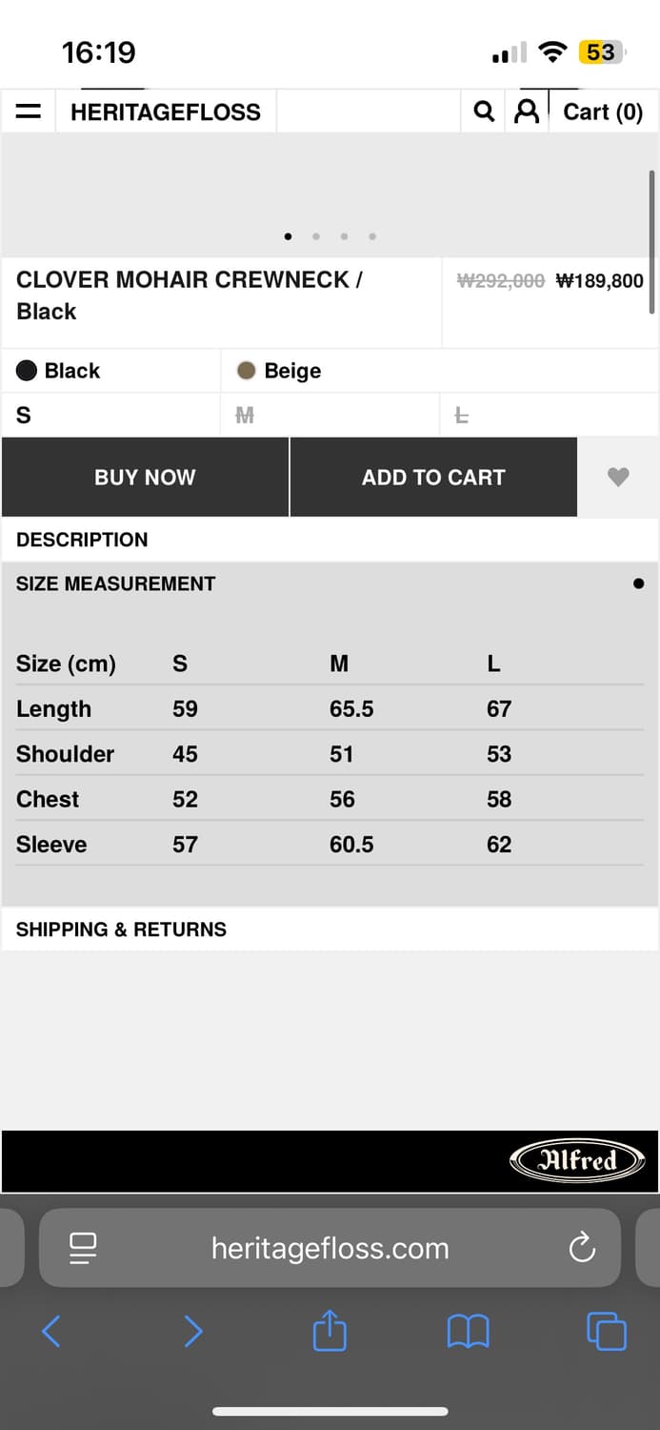Select the Black color option

coord(59,371)
